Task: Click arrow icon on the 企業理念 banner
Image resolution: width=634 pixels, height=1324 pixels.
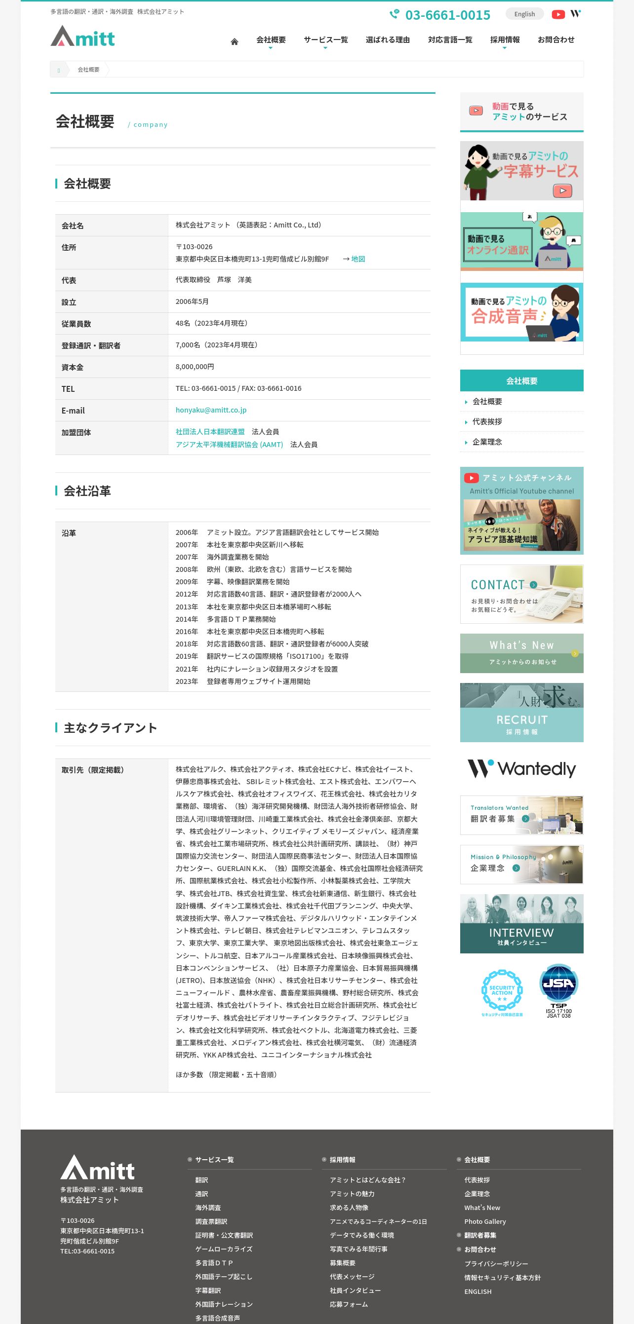Action: point(515,868)
